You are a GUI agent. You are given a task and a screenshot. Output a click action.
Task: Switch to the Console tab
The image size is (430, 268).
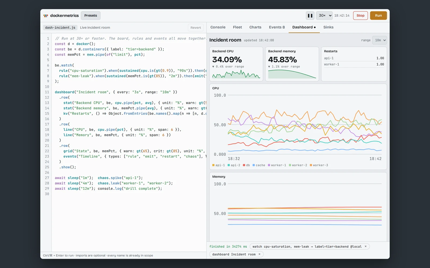point(218,27)
